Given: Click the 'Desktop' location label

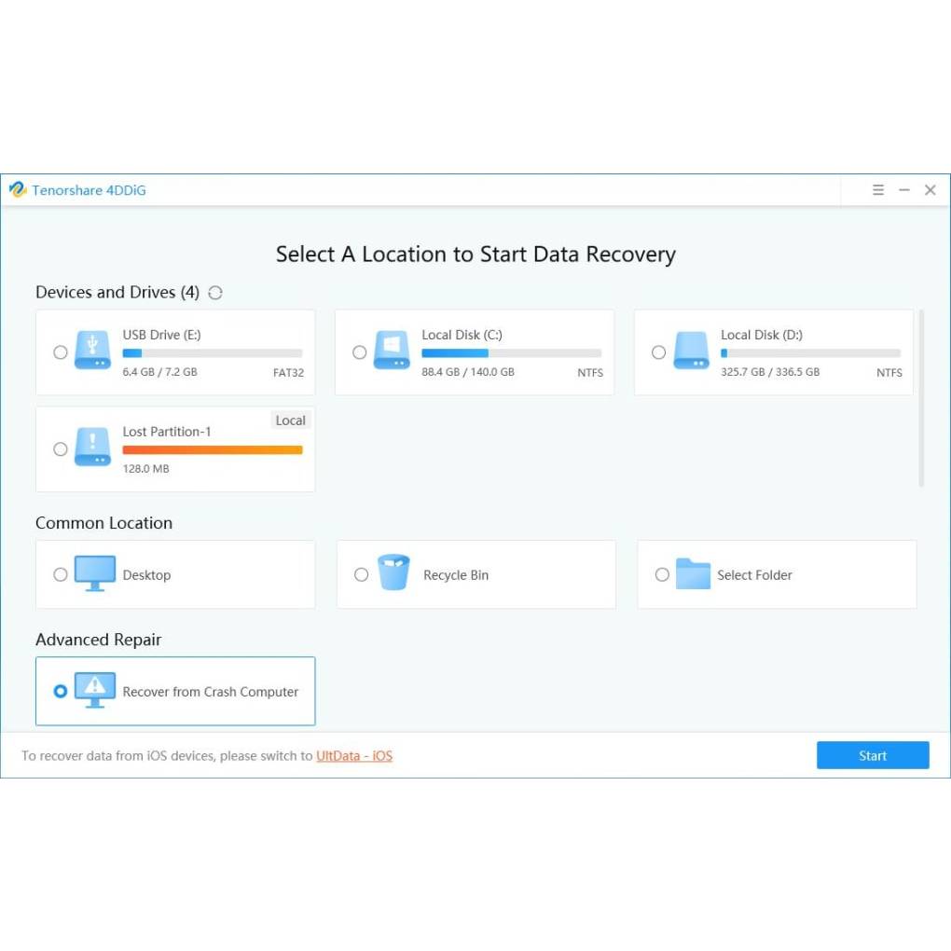Looking at the screenshot, I should pos(146,575).
